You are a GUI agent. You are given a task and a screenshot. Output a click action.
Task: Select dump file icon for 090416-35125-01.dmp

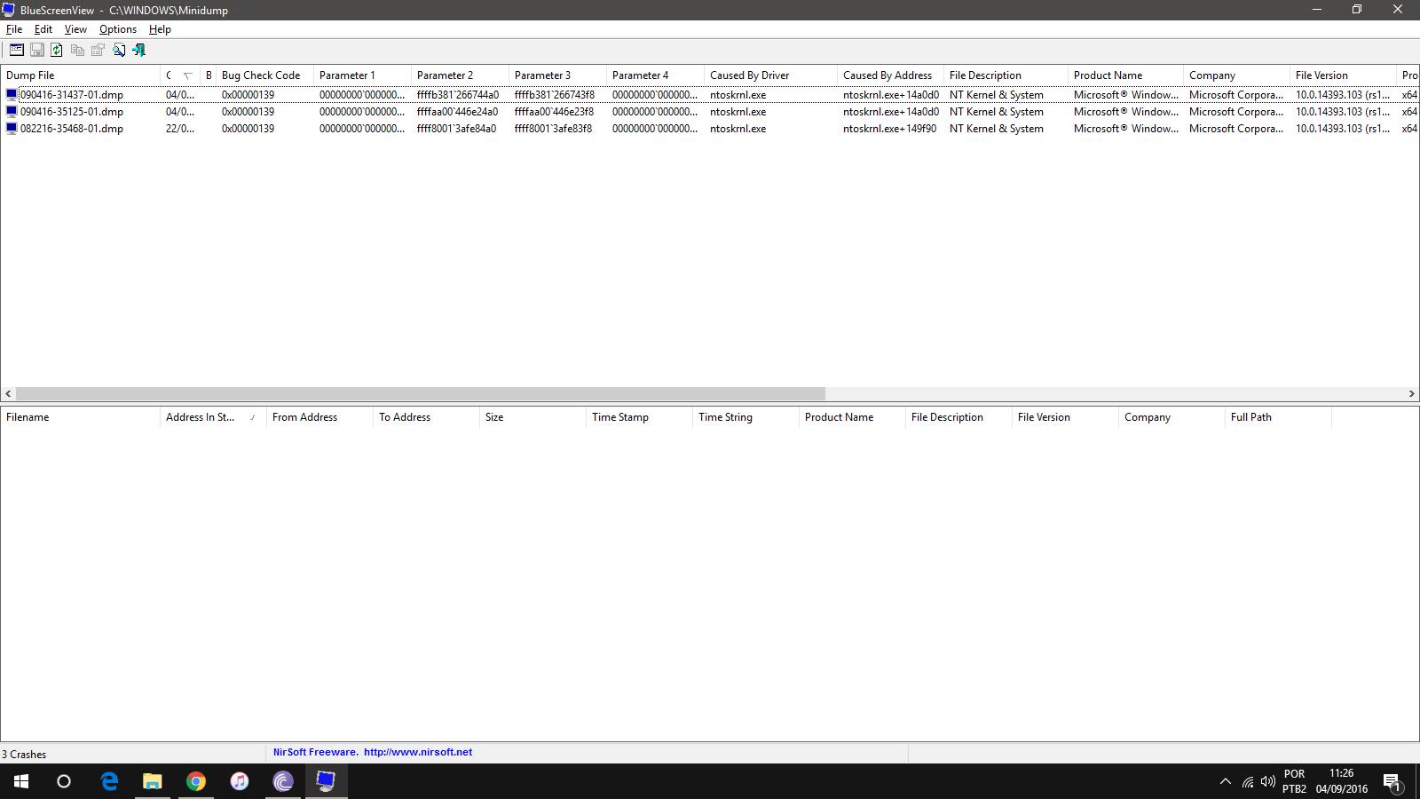click(12, 112)
